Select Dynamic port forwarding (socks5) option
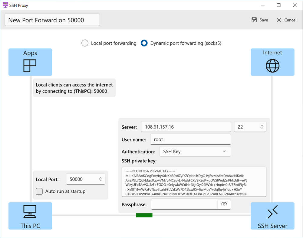Viewport: 303px width, 238px height. [x=144, y=43]
